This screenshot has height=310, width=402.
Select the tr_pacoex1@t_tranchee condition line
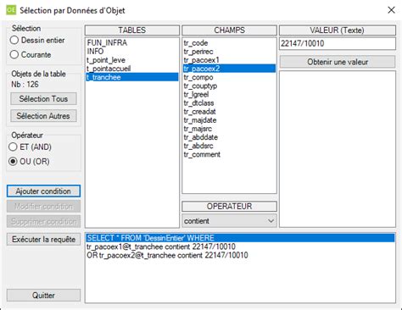tap(240, 246)
